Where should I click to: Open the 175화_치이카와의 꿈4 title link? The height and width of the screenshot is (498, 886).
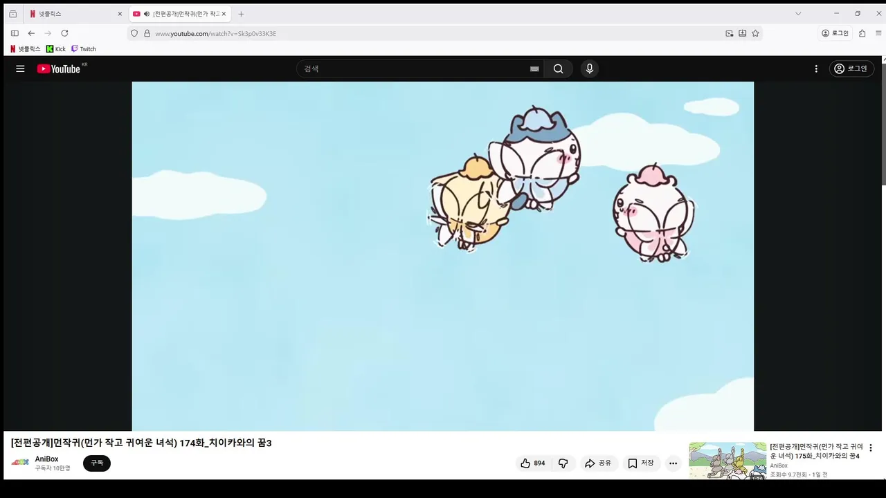click(817, 451)
